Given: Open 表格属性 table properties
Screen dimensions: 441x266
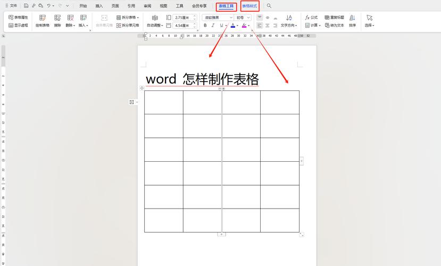Looking at the screenshot, I should [x=18, y=18].
